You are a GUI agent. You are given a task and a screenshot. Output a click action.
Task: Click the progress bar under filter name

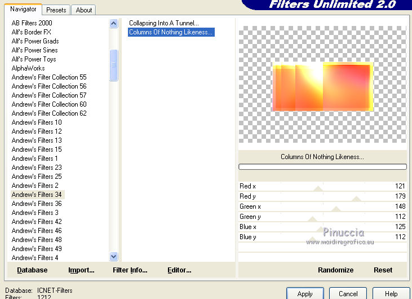click(322, 167)
